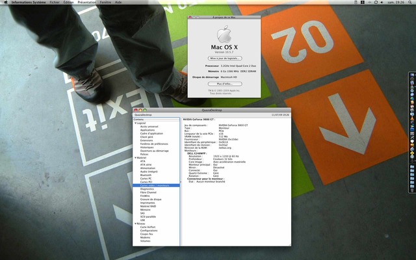Click Version 10.5.7 text under Mac OS X

tap(224, 52)
